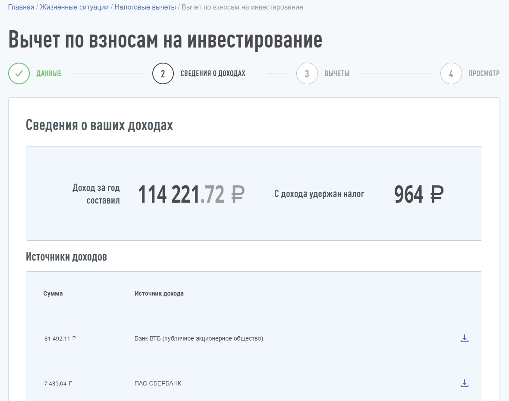Click the Доход за год составил label
Screen dimensions: 509x401
[x=96, y=194]
